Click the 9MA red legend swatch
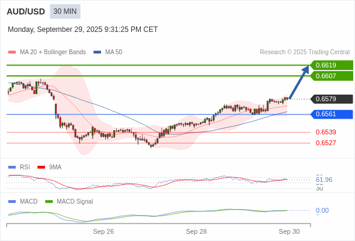This screenshot has width=355, height=241. point(41,167)
